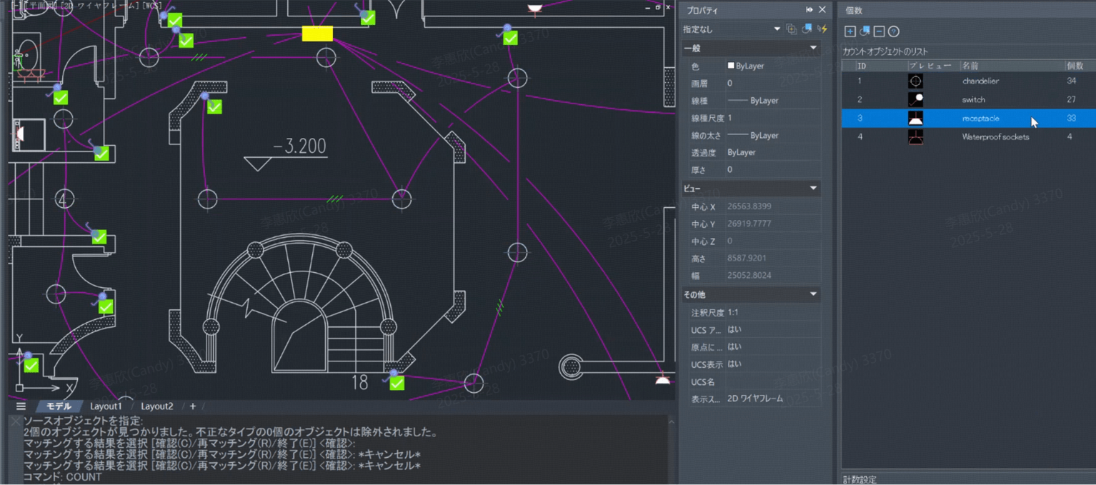The width and height of the screenshot is (1096, 485).
Task: Click the 中心 X value 26563.8399
Action: 749,206
